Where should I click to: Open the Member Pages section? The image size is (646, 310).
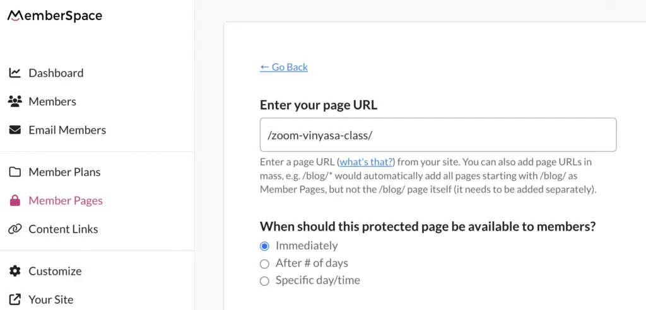tap(66, 200)
